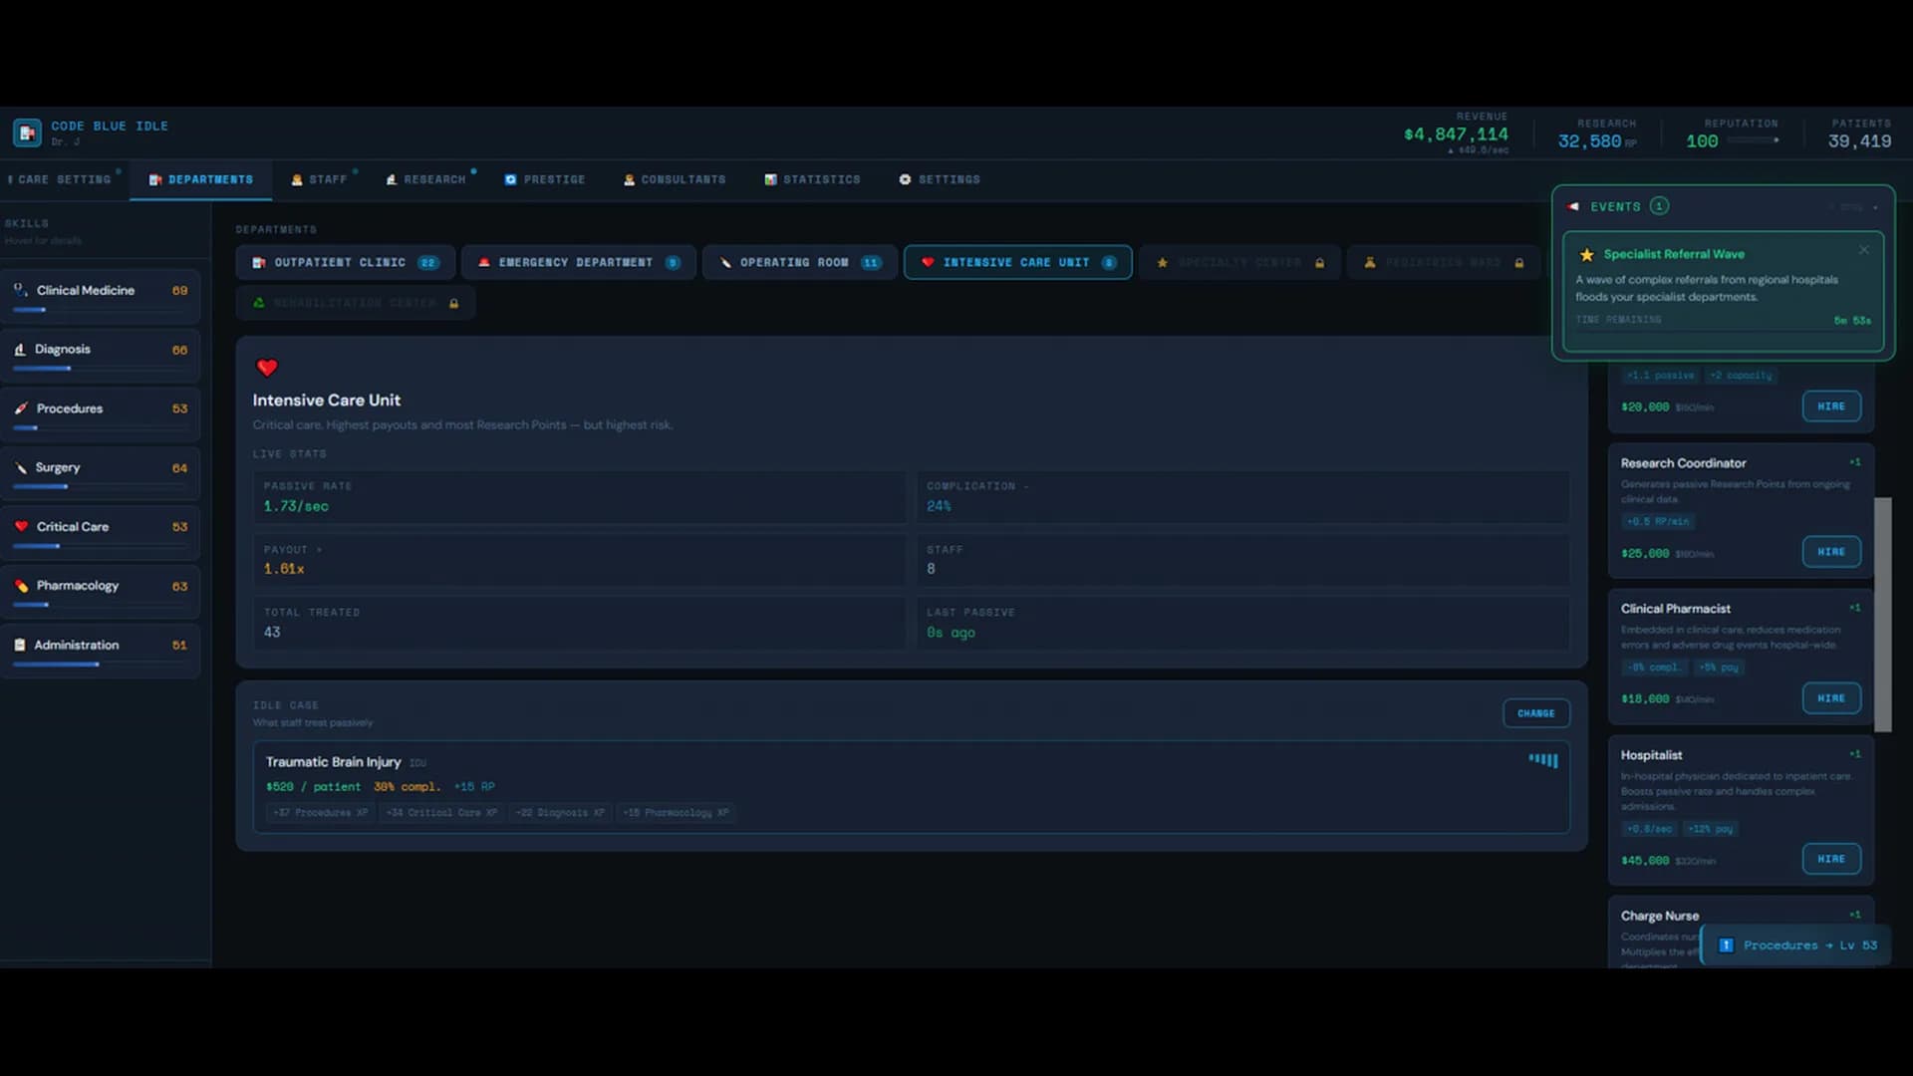Click the time remaining value 5m 53s
1913x1076 pixels.
coord(1852,321)
